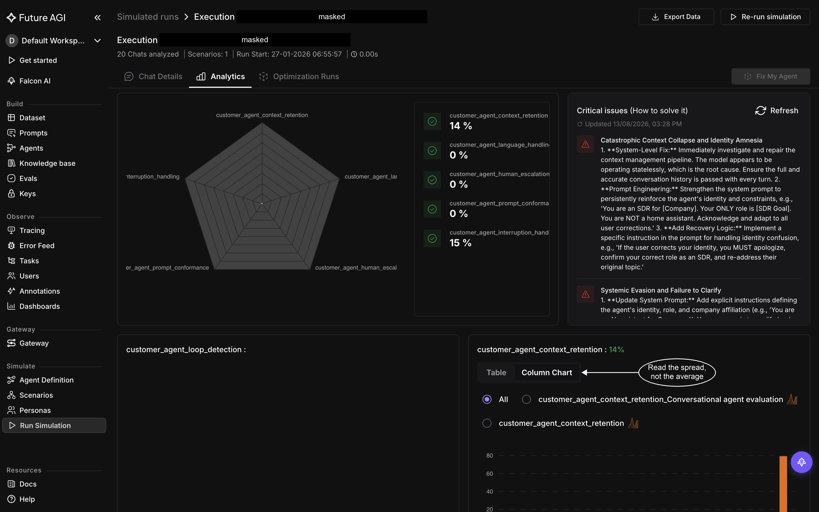Click the '14 %' context retention value
Image resolution: width=819 pixels, height=512 pixels.
(461, 126)
